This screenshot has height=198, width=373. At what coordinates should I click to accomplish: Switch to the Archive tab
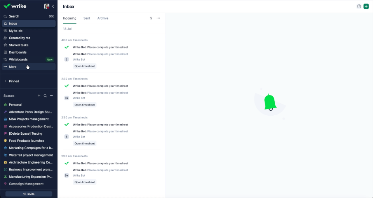pyautogui.click(x=103, y=18)
